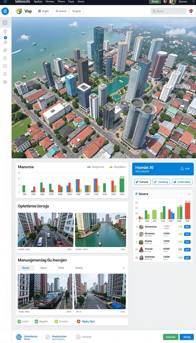Click the user avatar in the top bar
Image resolution: width=196 pixels, height=343 pixels.
(173, 2)
